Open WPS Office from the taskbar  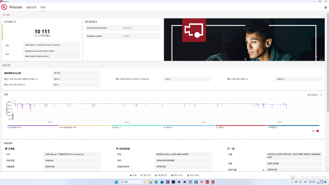[202, 182]
